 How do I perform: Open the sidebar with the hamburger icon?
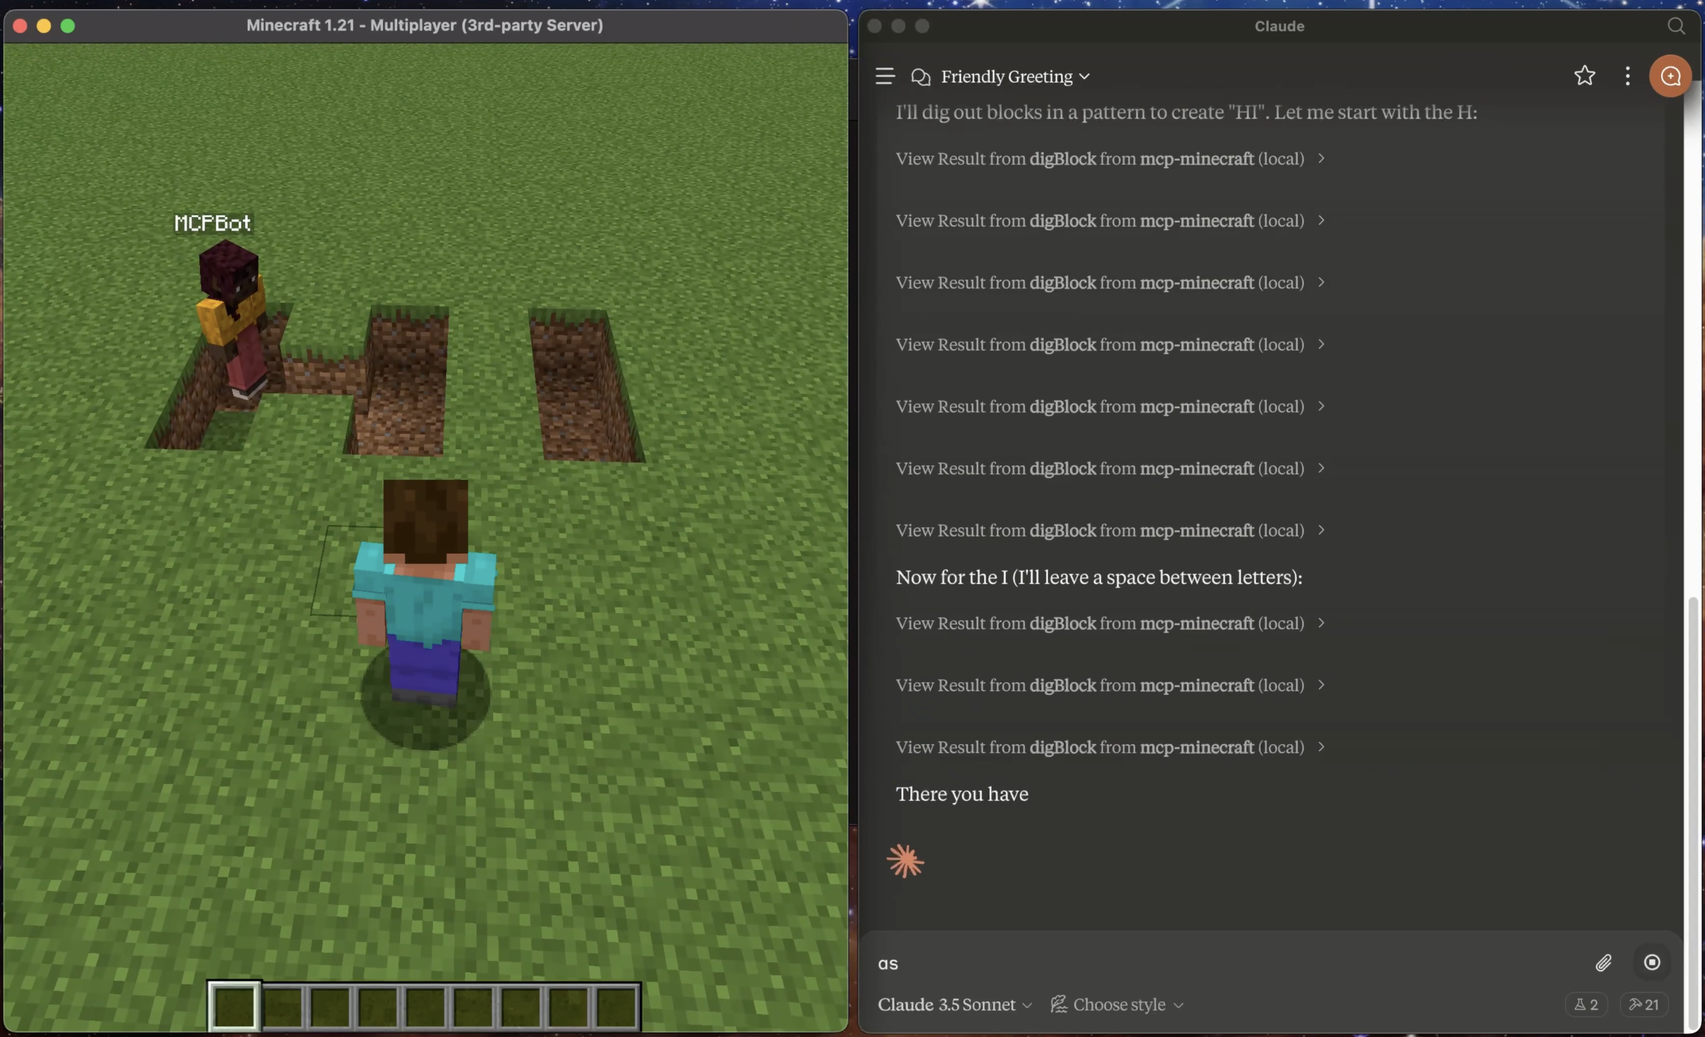[x=884, y=76]
